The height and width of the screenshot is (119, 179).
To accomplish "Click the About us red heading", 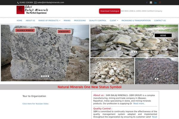I will pos(99,95).
